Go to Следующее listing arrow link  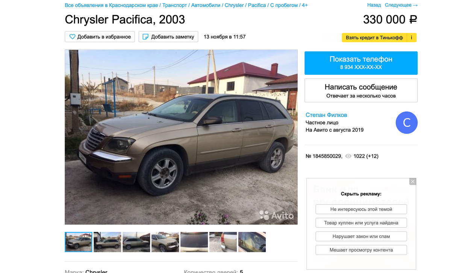(401, 5)
